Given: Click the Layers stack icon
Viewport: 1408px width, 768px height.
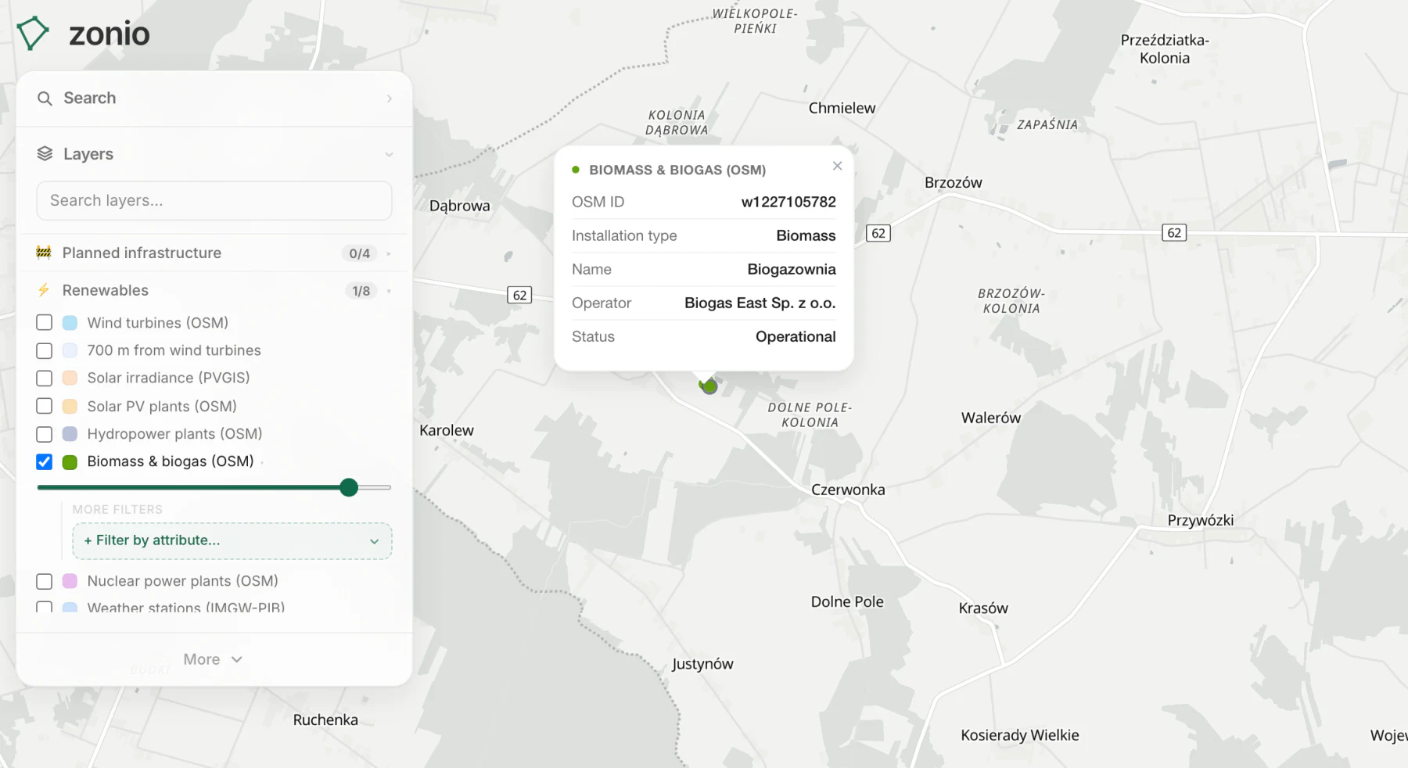Looking at the screenshot, I should coord(45,154).
